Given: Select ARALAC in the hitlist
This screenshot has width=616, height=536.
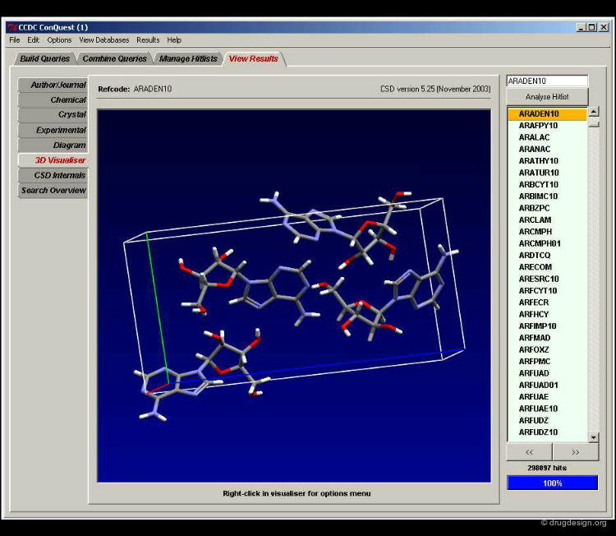Looking at the screenshot, I should pos(547,137).
